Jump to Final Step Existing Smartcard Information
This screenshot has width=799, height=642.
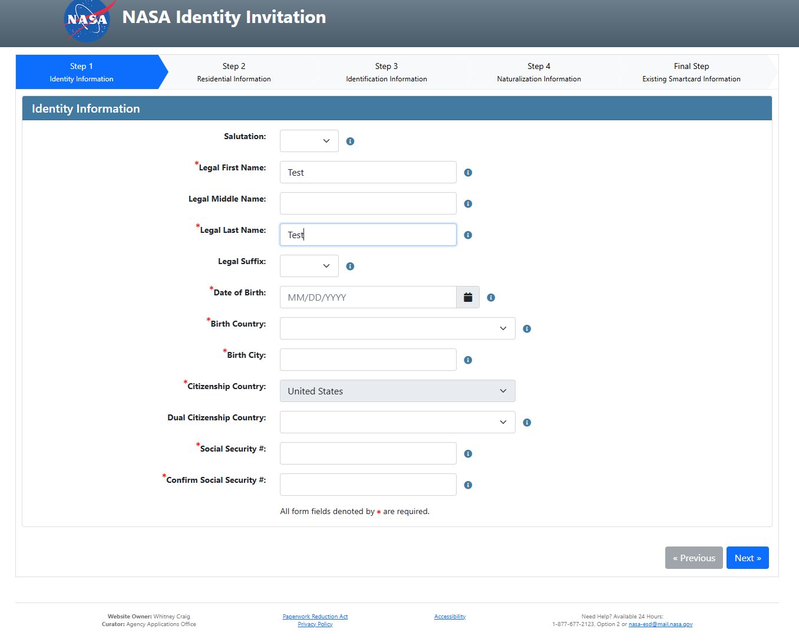(x=691, y=73)
